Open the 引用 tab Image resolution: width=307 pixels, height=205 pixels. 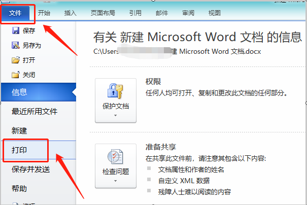click(x=135, y=13)
